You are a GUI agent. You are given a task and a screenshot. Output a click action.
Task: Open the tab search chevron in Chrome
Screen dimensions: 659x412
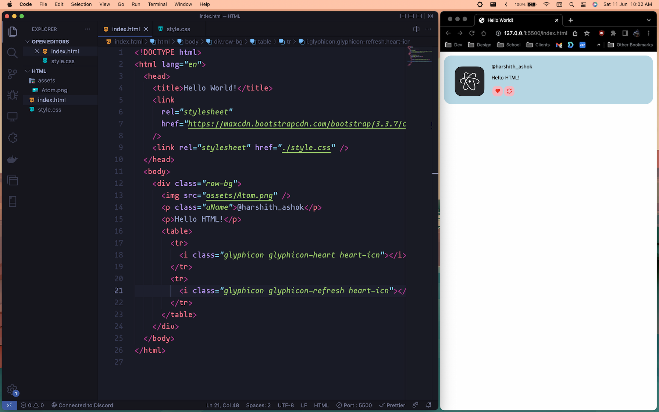[648, 20]
